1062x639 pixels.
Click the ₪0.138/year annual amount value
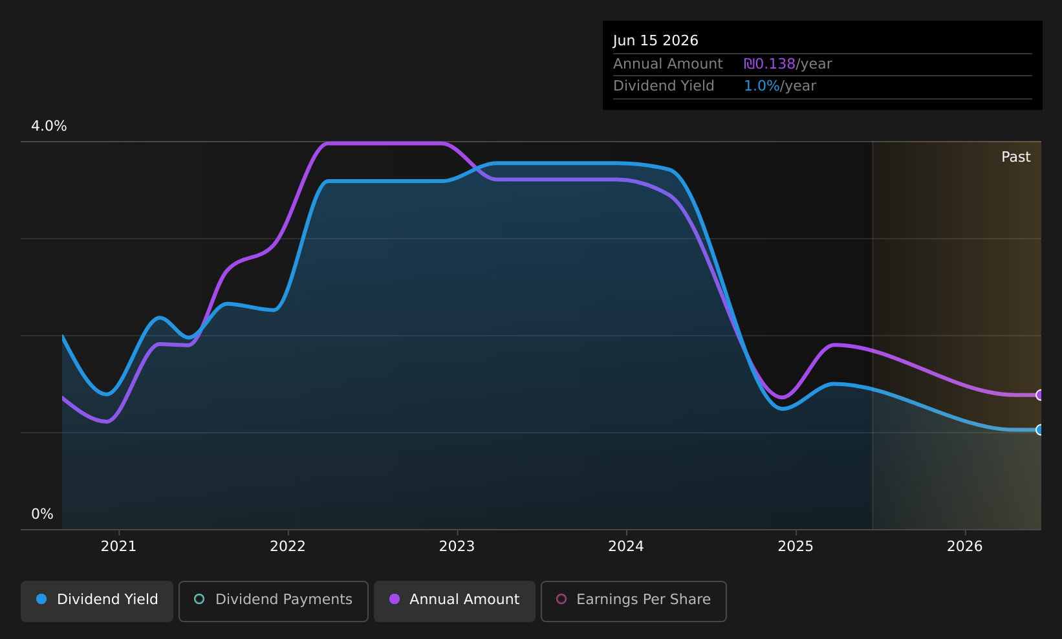(788, 64)
